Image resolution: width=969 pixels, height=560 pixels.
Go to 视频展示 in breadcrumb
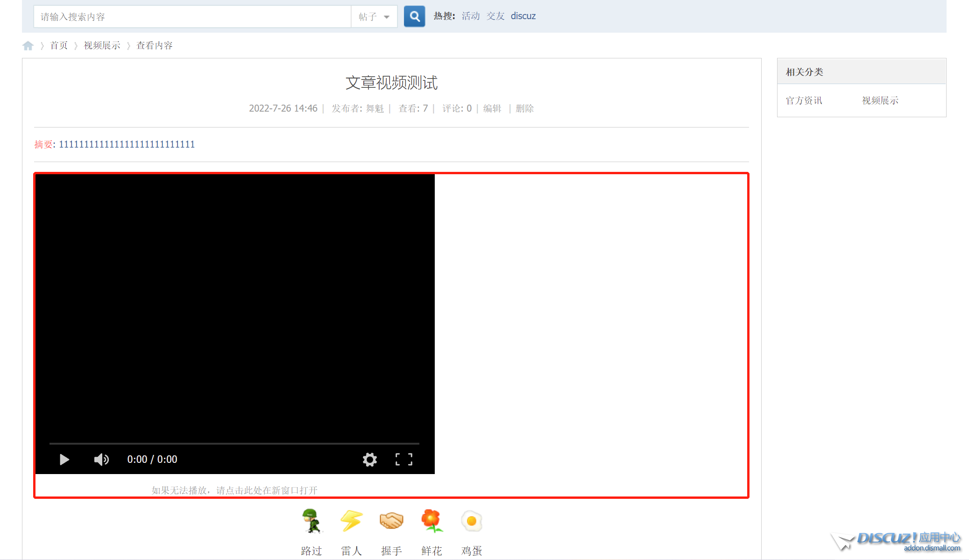(x=102, y=46)
